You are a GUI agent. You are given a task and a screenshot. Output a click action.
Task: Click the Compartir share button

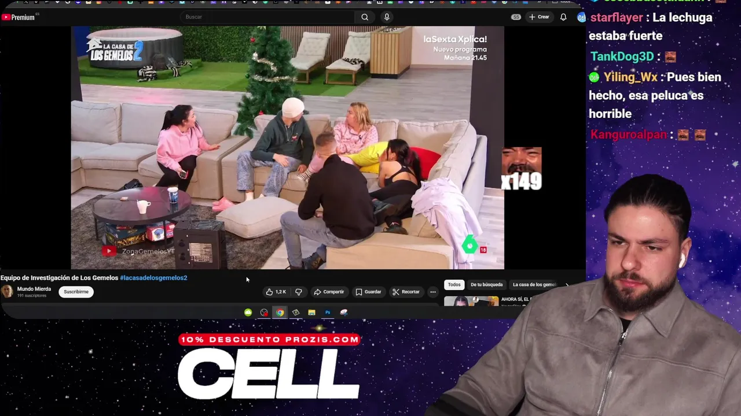coord(329,292)
